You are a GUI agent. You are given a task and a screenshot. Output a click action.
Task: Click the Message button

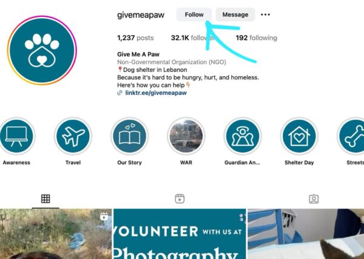pyautogui.click(x=235, y=15)
